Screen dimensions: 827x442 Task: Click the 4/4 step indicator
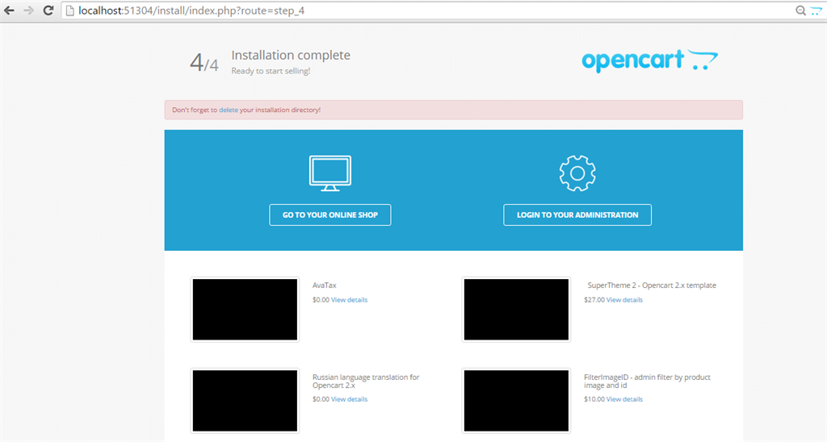click(x=204, y=63)
